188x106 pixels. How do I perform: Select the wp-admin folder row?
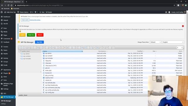pyautogui.click(x=113, y=53)
